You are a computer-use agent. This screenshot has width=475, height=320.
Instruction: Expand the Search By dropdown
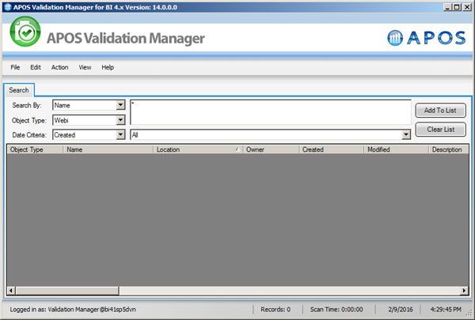120,105
